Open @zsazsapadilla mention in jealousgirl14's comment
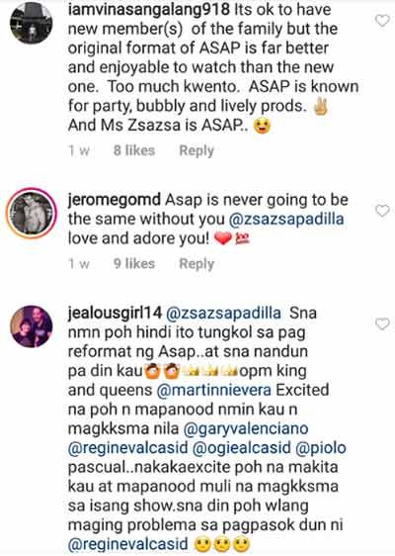The height and width of the screenshot is (556, 395). click(224, 314)
